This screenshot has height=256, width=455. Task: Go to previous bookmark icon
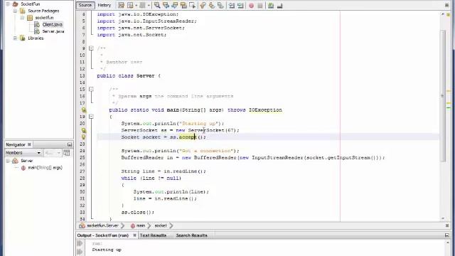(x=203, y=5)
